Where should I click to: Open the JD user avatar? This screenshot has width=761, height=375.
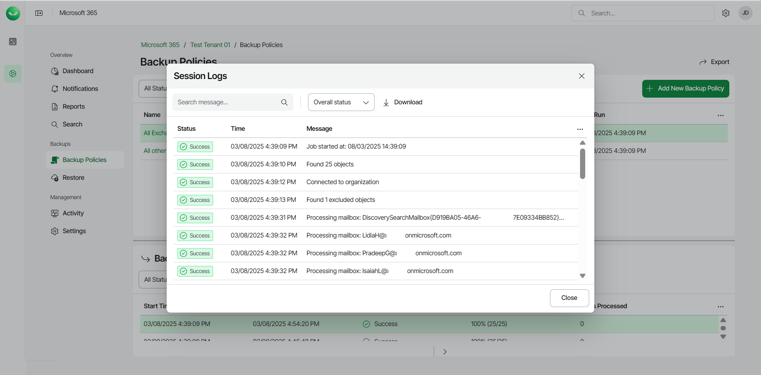point(745,13)
